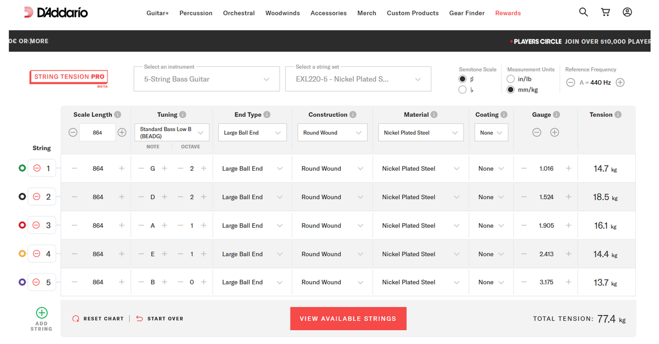This screenshot has width=659, height=344.
Task: Change string 5 Construction dropdown
Action: [333, 282]
